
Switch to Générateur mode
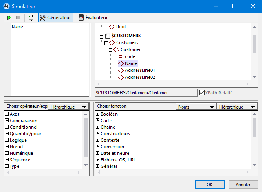pos(55,18)
